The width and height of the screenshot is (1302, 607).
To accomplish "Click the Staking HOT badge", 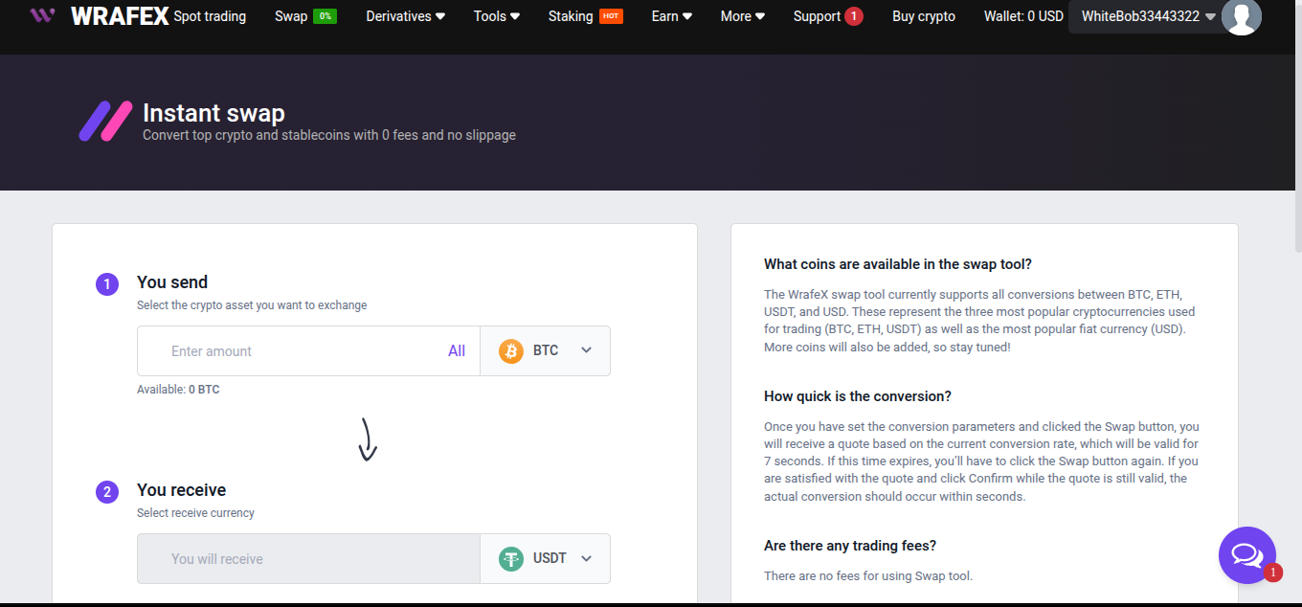I will [x=611, y=16].
